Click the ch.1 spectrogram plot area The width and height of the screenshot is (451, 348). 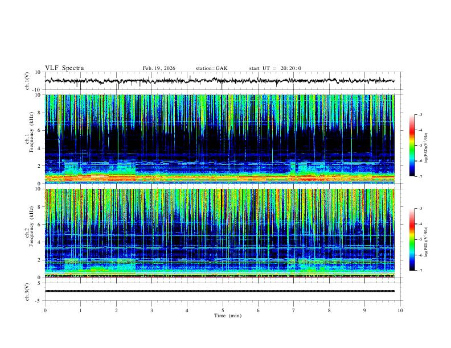pyautogui.click(x=219, y=139)
